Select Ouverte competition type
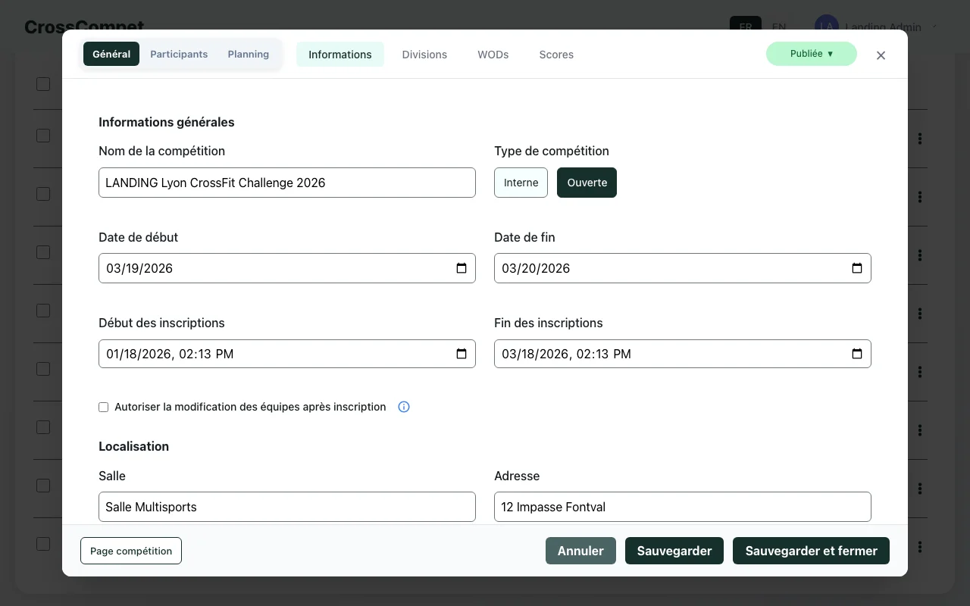Viewport: 970px width, 606px height. tap(587, 183)
